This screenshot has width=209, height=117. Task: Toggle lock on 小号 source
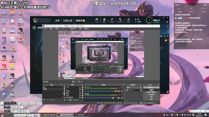pyautogui.click(x=82, y=87)
